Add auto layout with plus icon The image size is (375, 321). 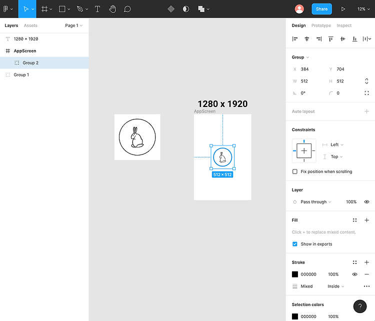(x=366, y=111)
